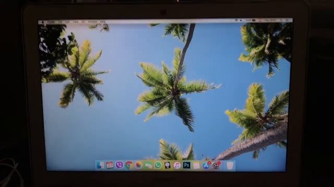Open Google Chrome from the Dock
The image size is (334, 187).
pyautogui.click(x=129, y=165)
